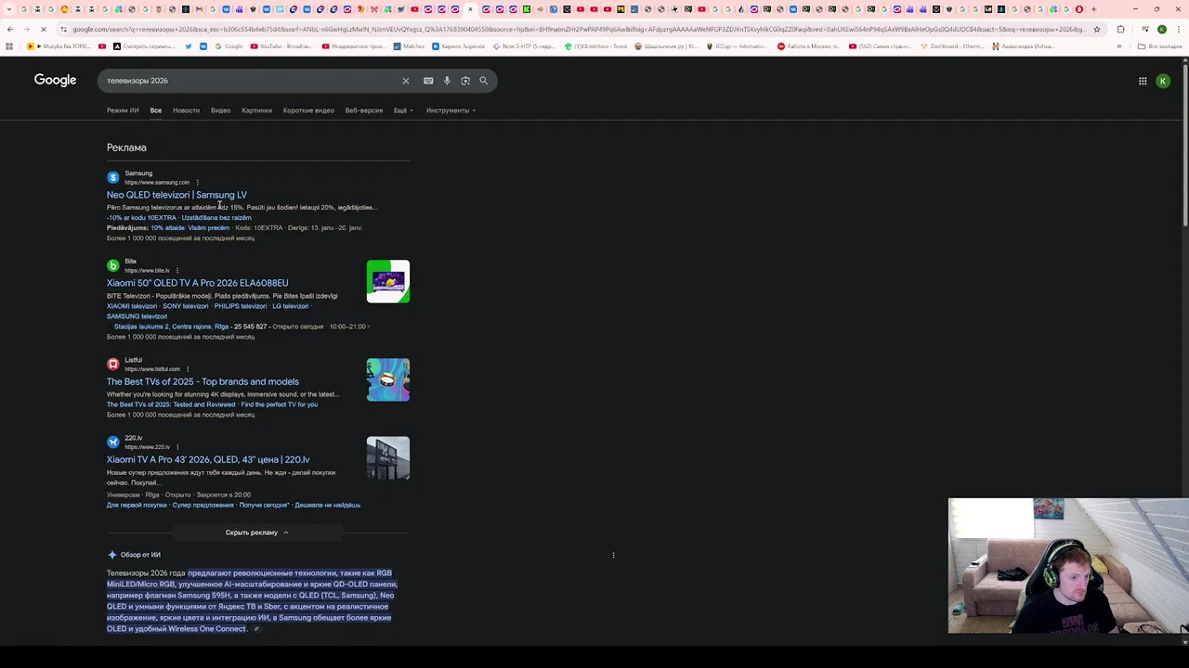Open options menu for 220.lv ad
The width and height of the screenshot is (1189, 668).
[x=178, y=446]
